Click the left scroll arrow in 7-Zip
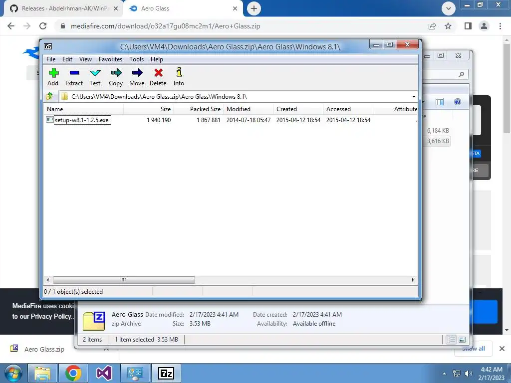This screenshot has height=383, width=511. (48, 280)
